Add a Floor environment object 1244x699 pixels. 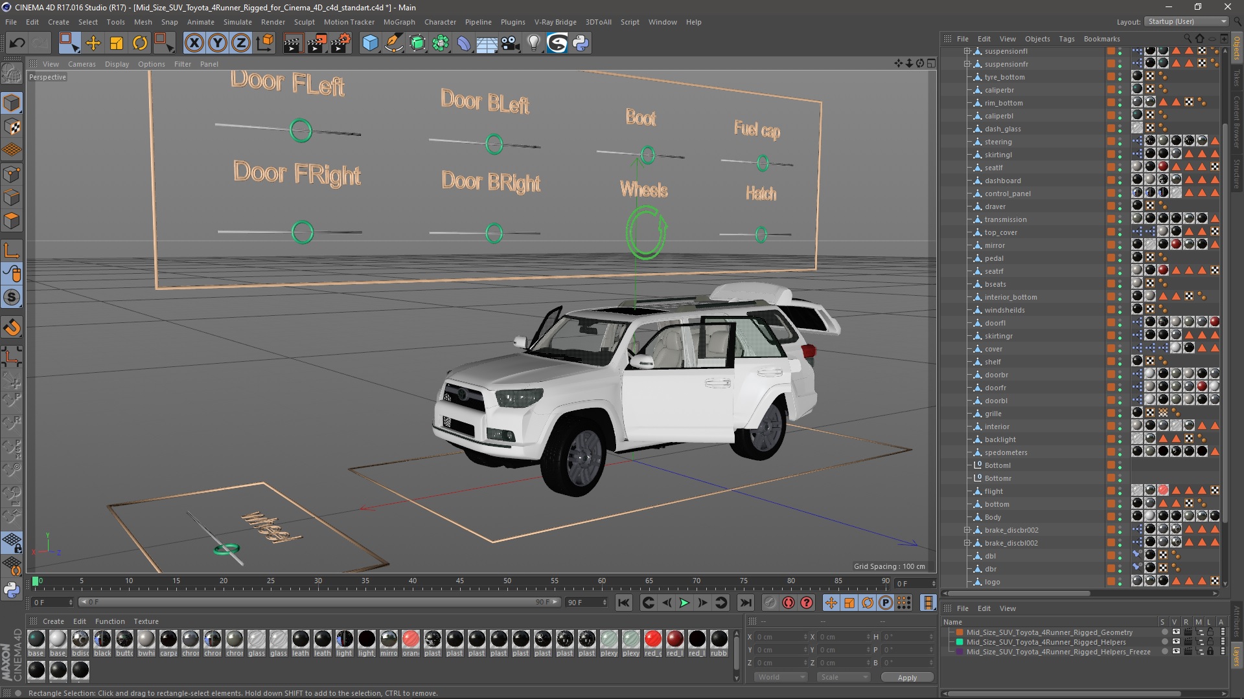tap(487, 43)
